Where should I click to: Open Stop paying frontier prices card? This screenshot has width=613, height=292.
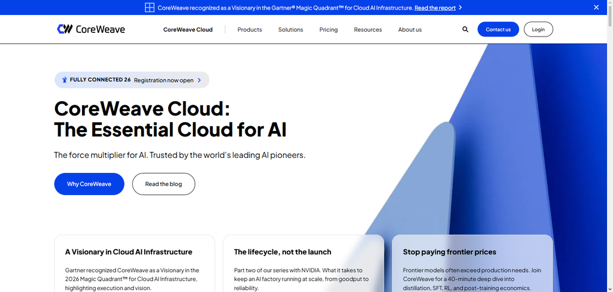click(472, 263)
